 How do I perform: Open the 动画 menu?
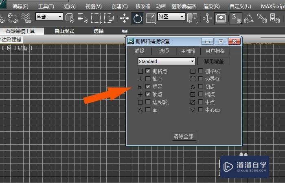point(161,7)
